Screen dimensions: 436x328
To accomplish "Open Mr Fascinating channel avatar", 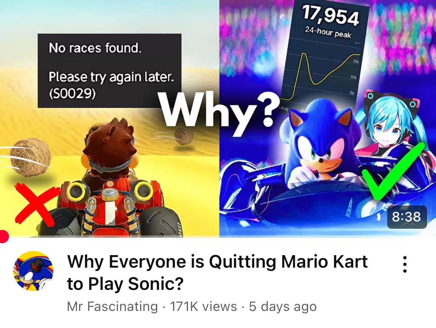I will tap(33, 271).
